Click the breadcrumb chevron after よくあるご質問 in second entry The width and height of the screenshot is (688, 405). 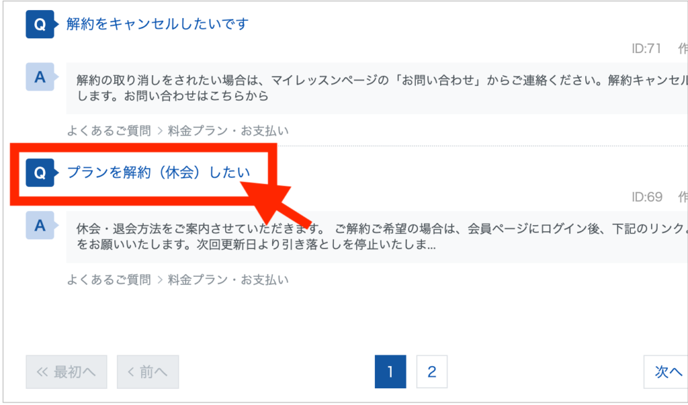tap(161, 279)
